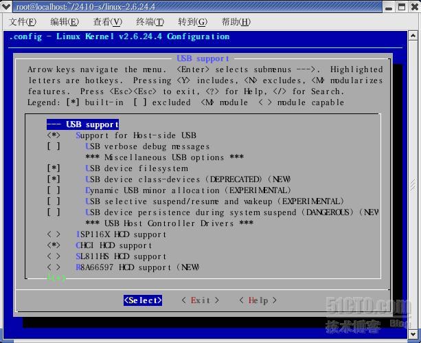Open the 编辑(E) menu
The height and width of the screenshot is (343, 421).
click(65, 21)
